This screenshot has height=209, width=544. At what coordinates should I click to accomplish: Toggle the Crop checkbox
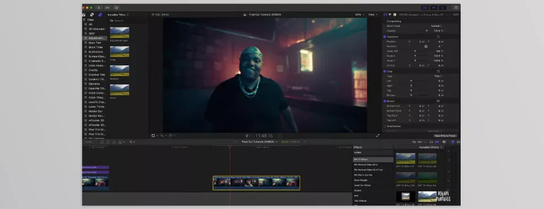385,71
